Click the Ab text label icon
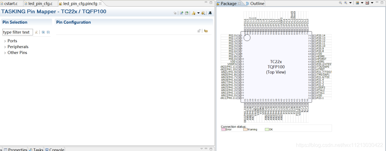Viewport: 386px width, 151px height. [367, 3]
